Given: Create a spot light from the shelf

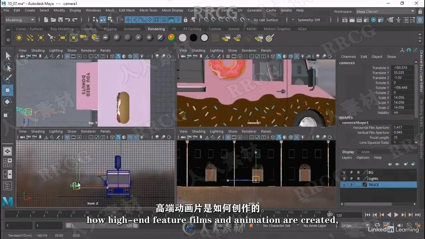Looking at the screenshot, I should [52, 38].
